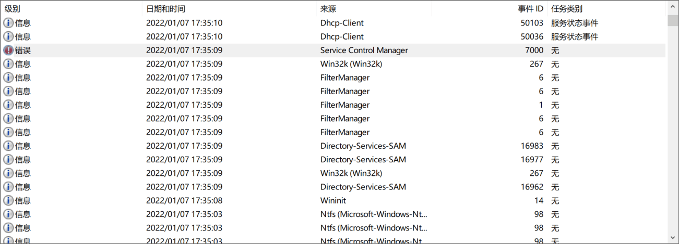Select the 无 task category in event 7000 row
This screenshot has width=679, height=244.
(x=555, y=50)
